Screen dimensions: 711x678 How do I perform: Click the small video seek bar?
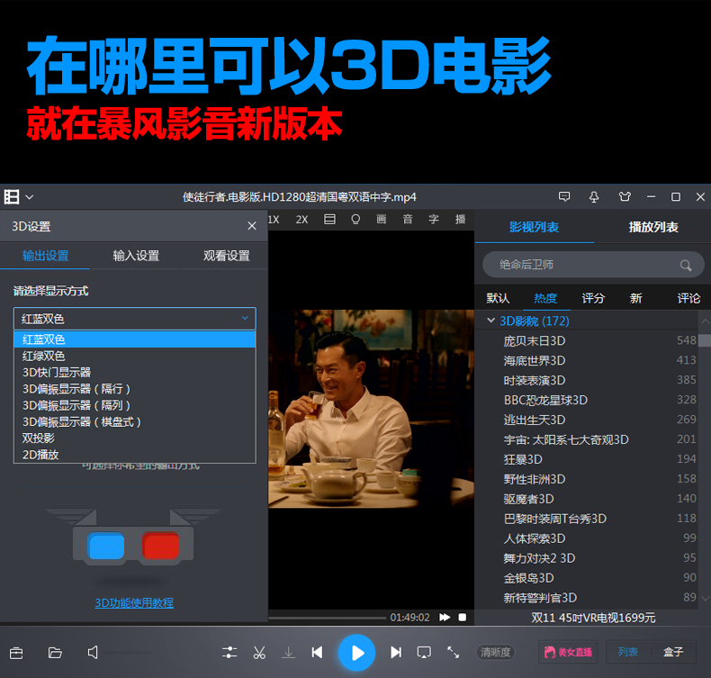pyautogui.click(x=327, y=618)
